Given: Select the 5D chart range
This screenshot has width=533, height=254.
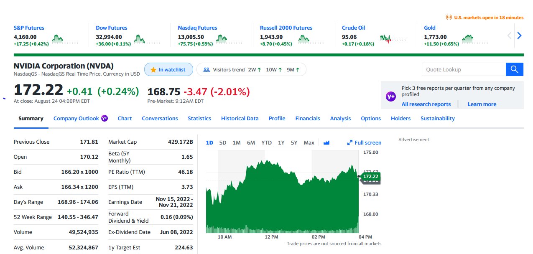Looking at the screenshot, I should click(223, 142).
